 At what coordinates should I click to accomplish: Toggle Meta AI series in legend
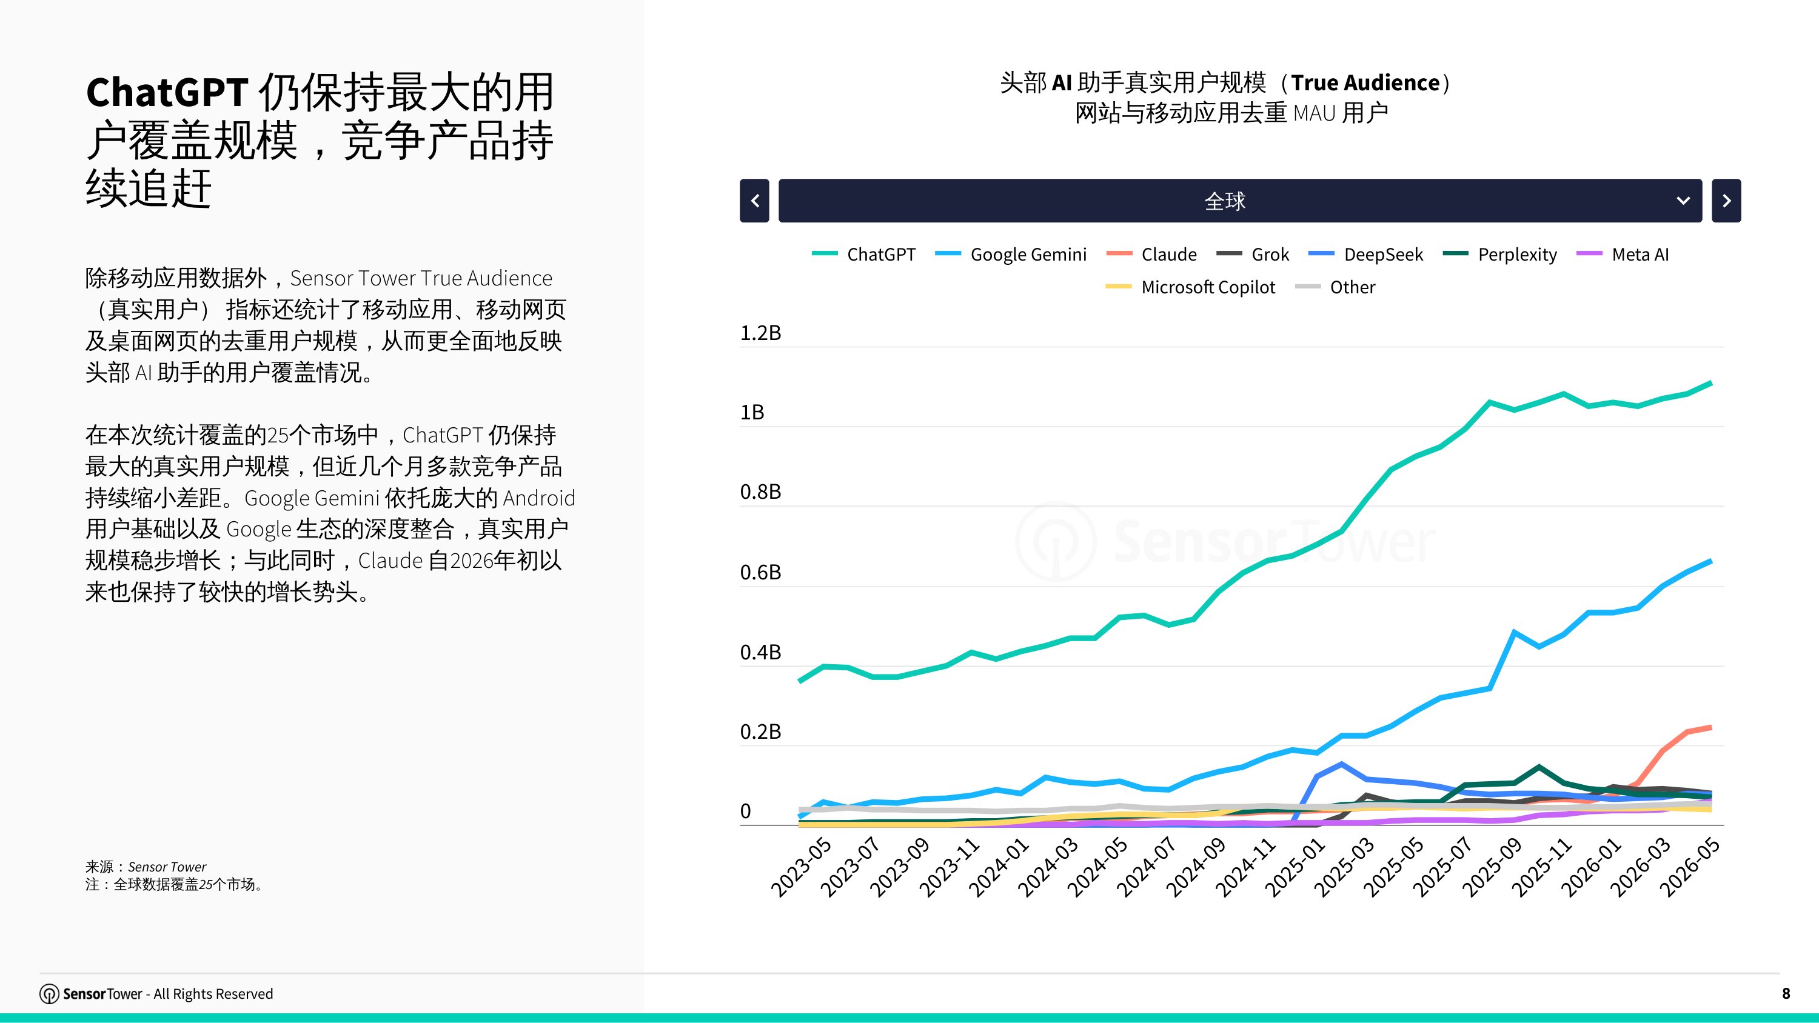point(1623,254)
